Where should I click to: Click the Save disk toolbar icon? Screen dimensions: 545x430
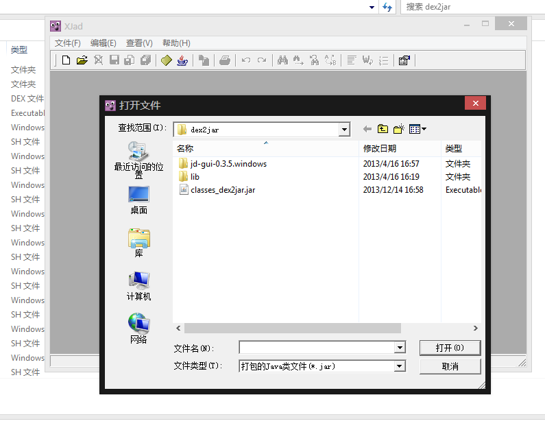click(114, 60)
